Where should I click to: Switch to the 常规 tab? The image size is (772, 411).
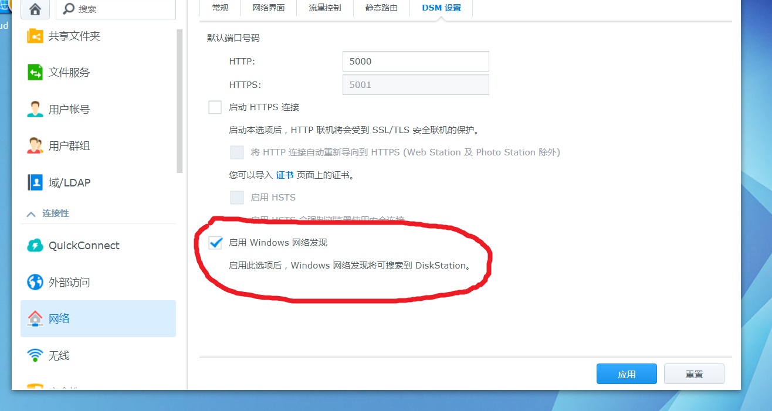[x=219, y=8]
